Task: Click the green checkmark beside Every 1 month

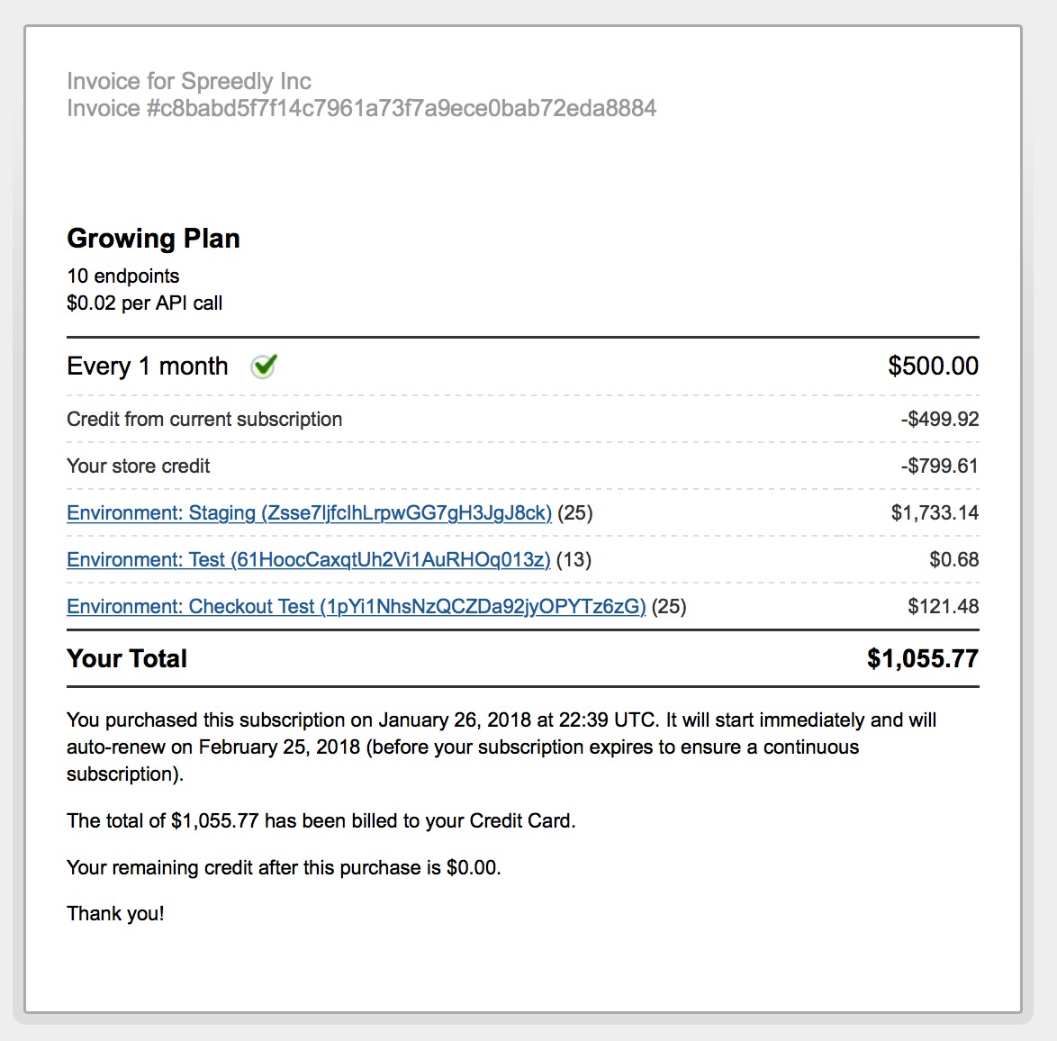Action: click(264, 367)
